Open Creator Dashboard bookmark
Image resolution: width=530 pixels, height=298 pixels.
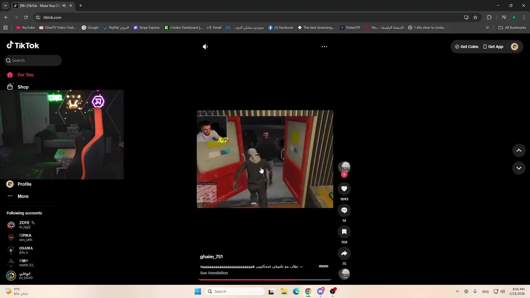[183, 28]
